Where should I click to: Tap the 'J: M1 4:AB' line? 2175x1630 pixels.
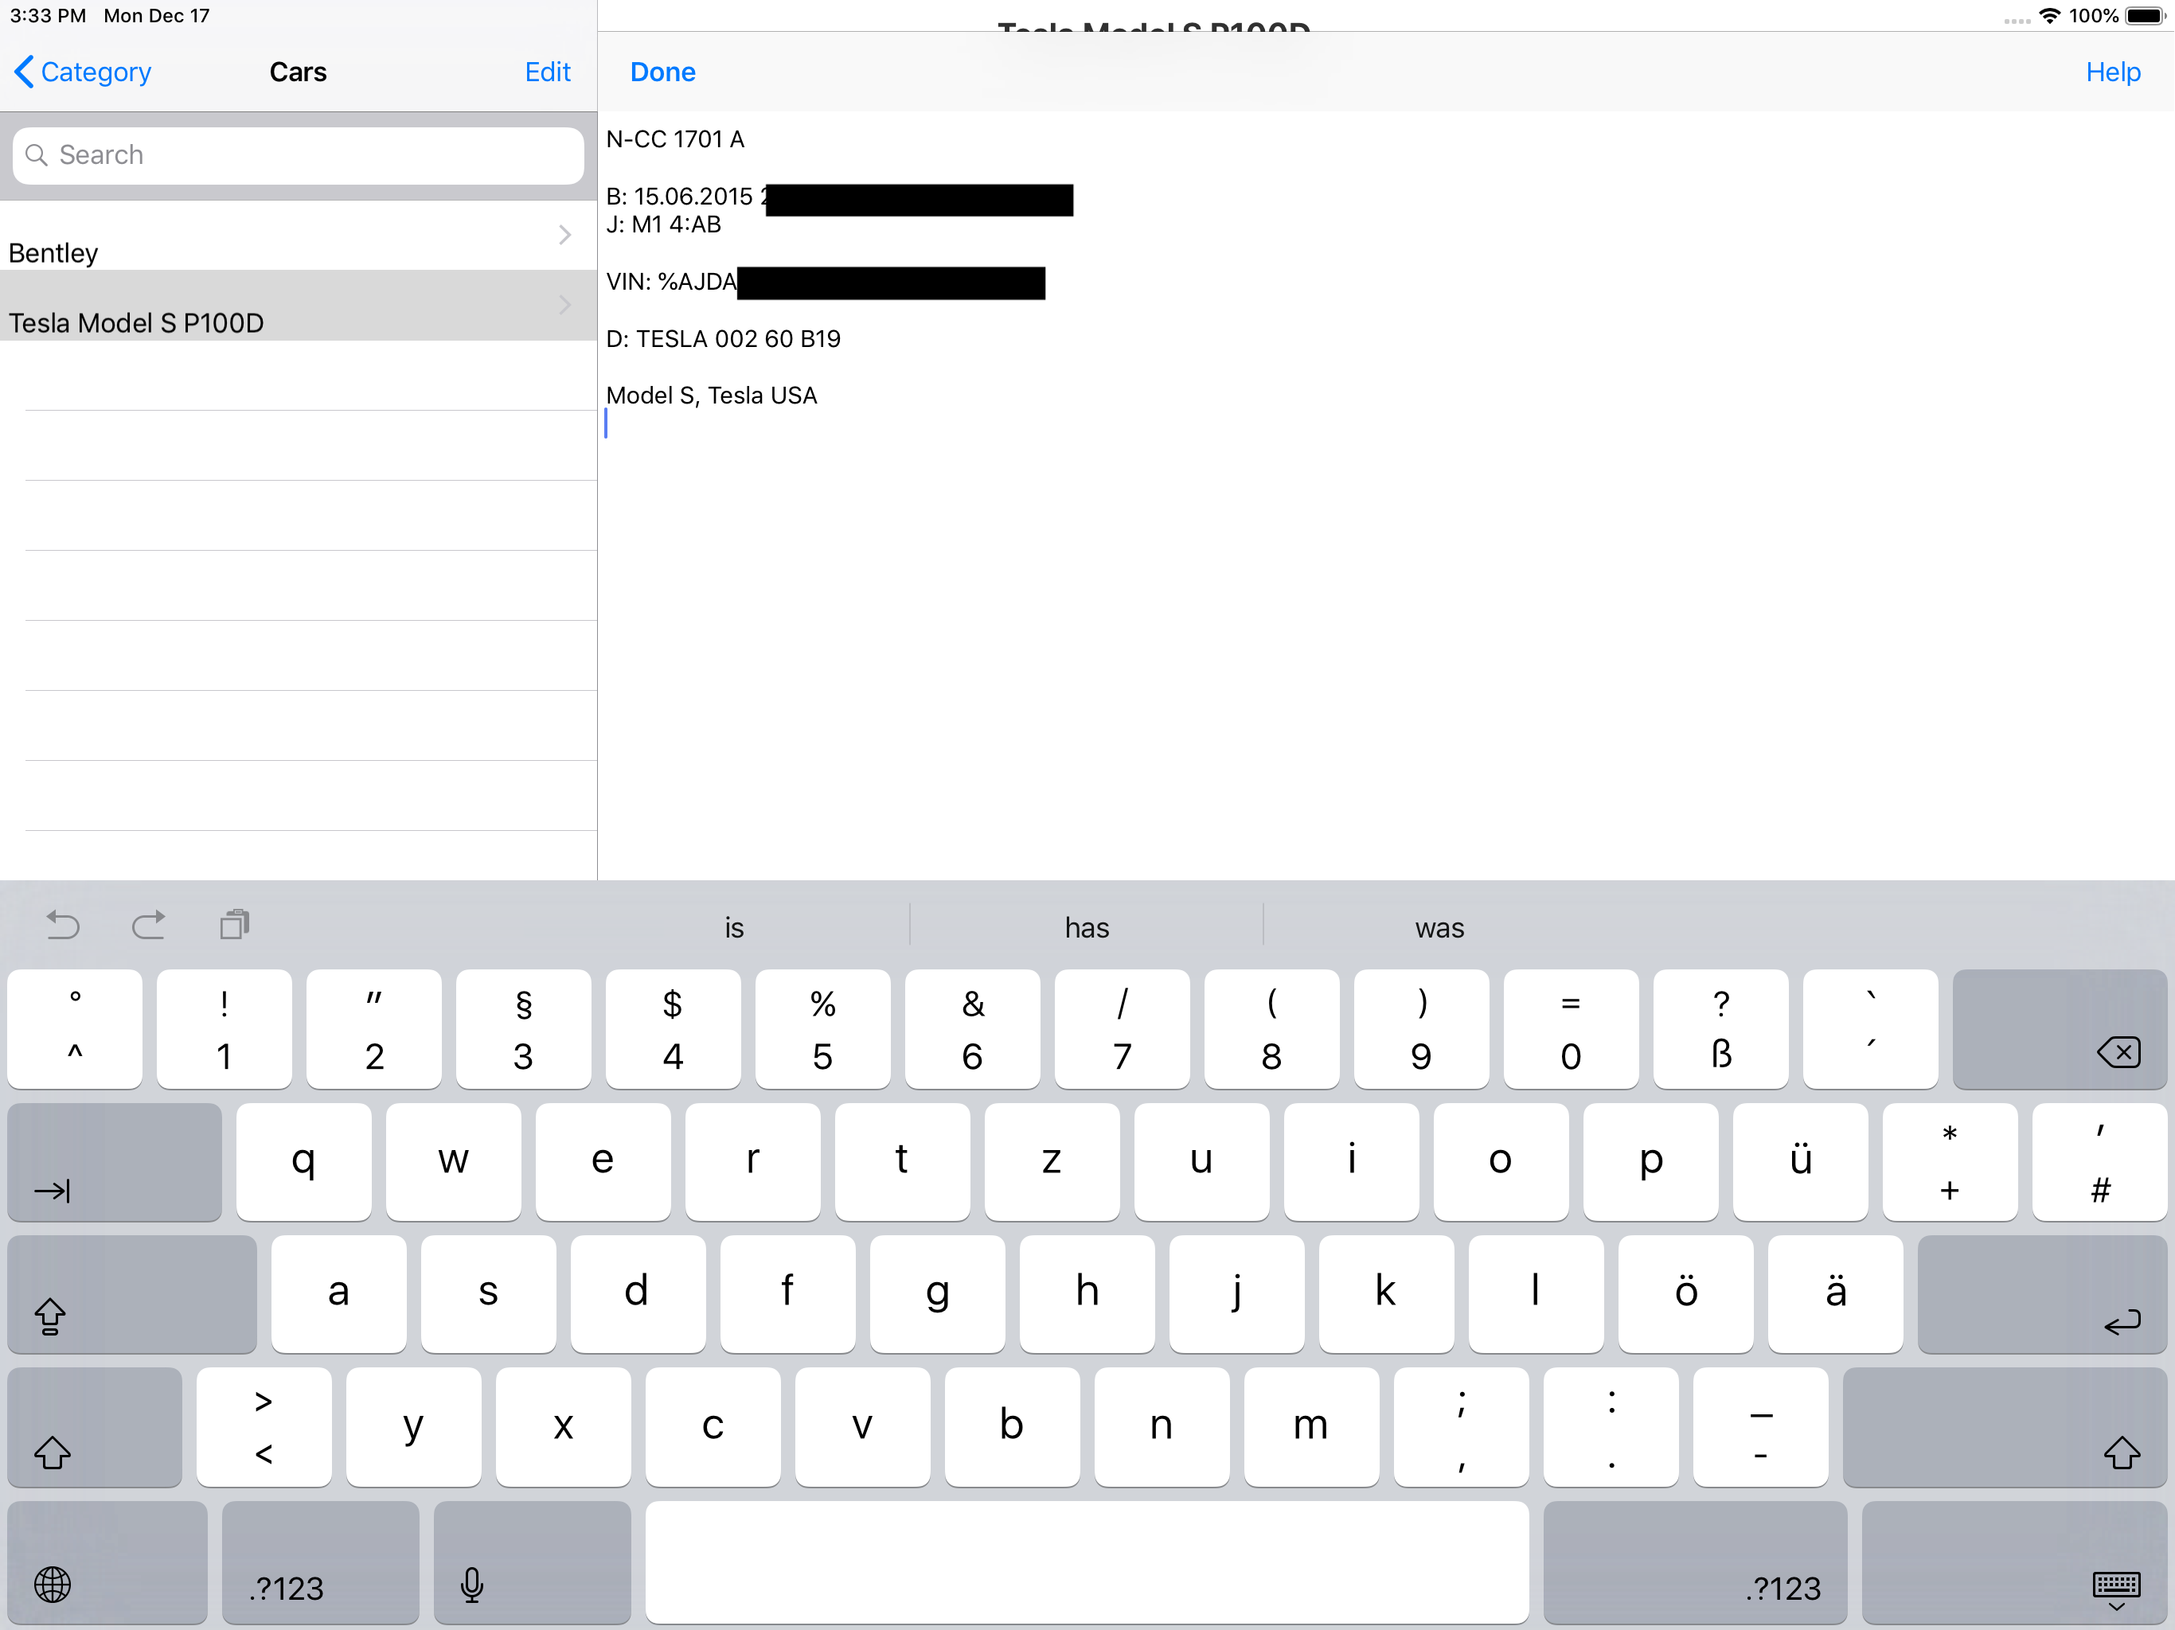664,225
